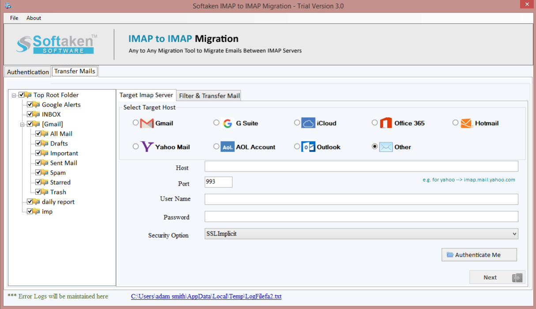536x309 pixels.
Task: Switch to the Filter & Transfer Mail tab
Action: pos(208,95)
